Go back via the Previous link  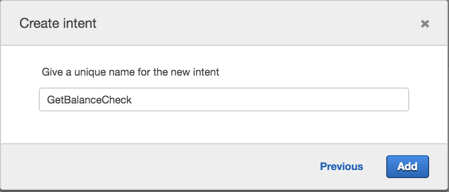(x=341, y=167)
